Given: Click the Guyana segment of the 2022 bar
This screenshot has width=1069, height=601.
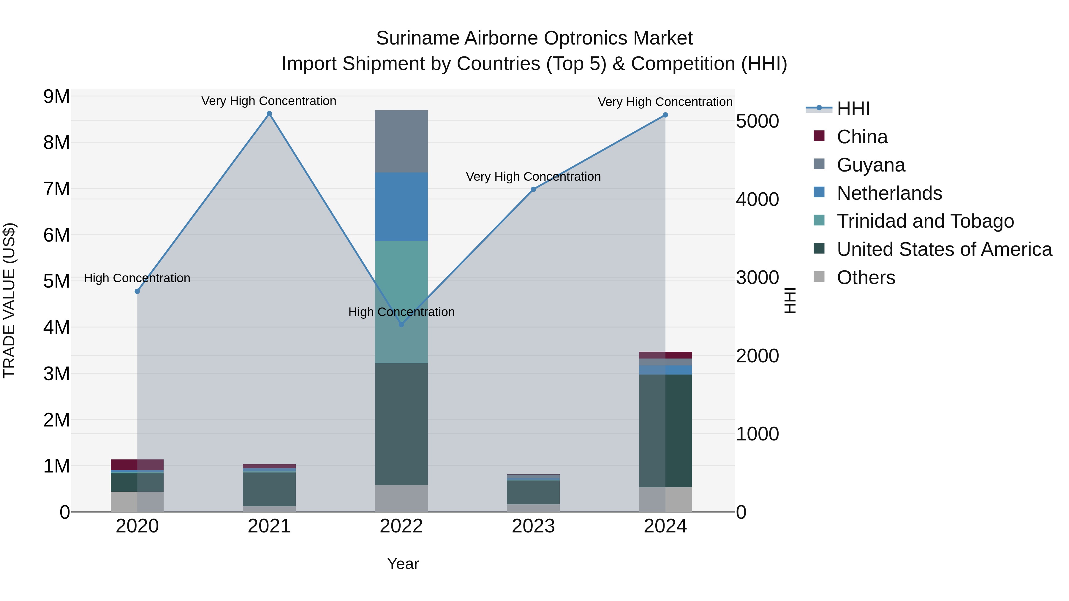Looking at the screenshot, I should click(x=401, y=142).
